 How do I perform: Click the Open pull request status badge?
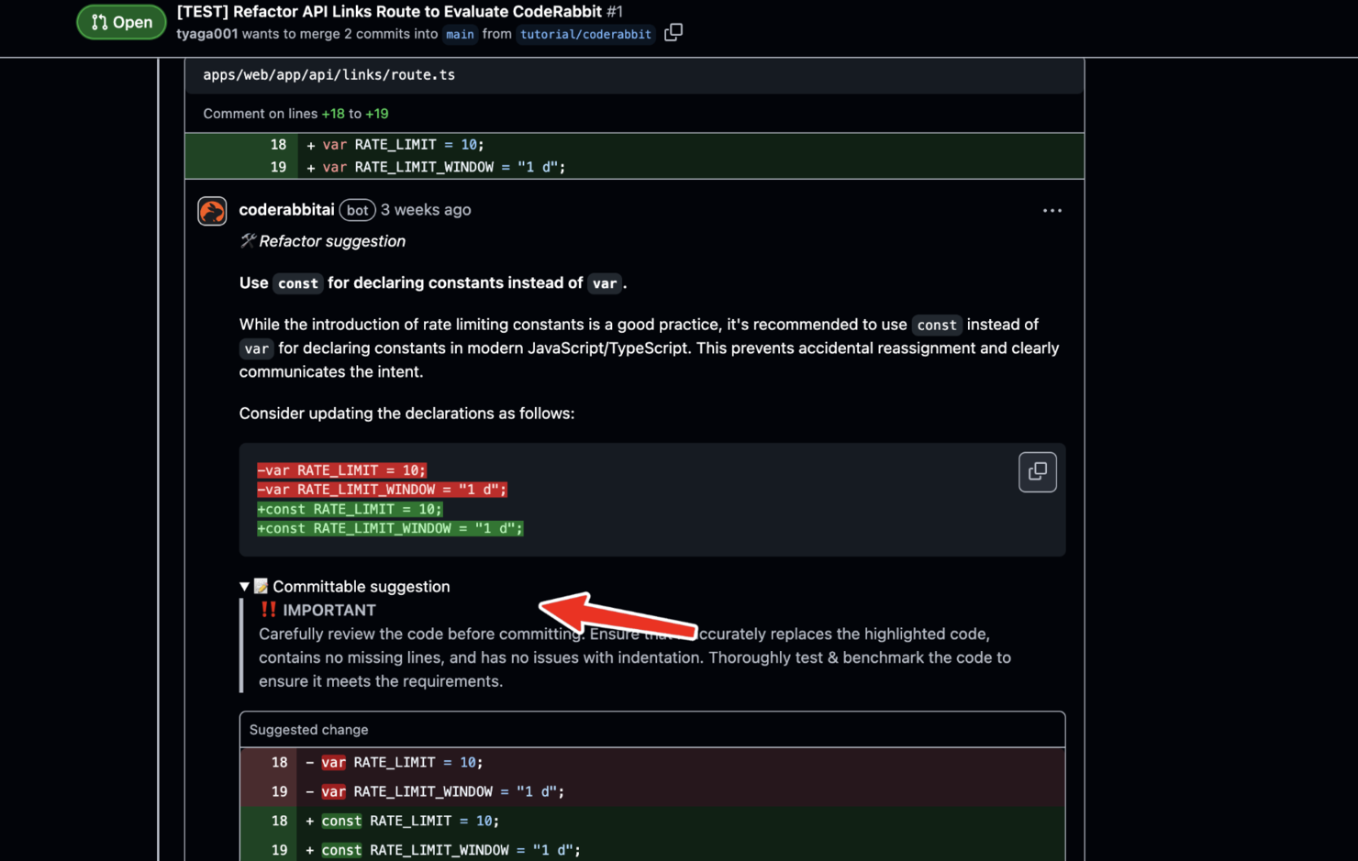tap(120, 22)
